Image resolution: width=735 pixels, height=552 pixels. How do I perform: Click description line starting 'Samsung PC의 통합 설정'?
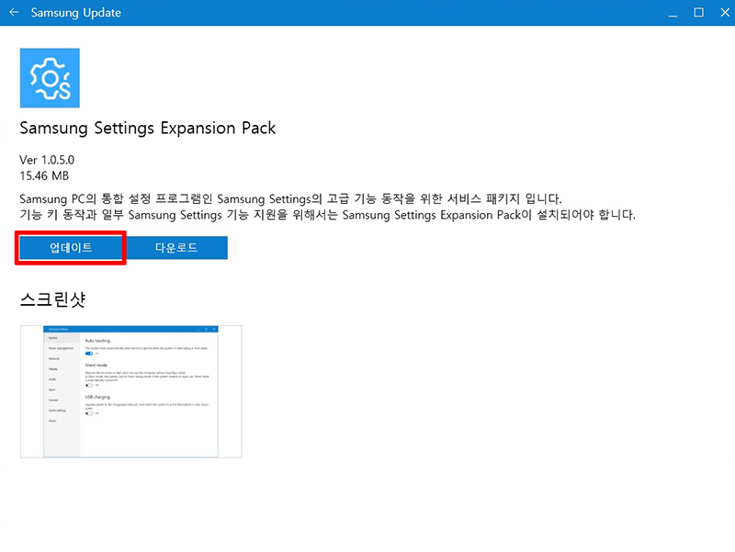tap(290, 198)
